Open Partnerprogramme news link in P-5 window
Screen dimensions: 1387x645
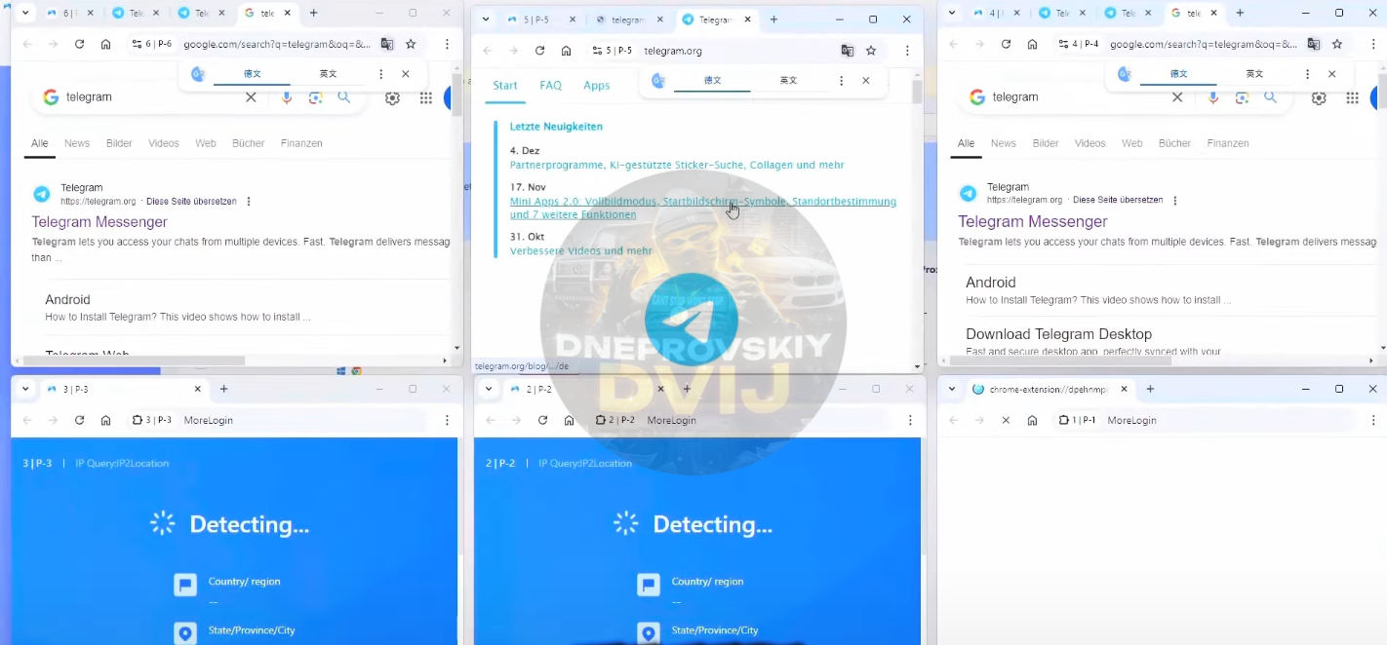677,166
